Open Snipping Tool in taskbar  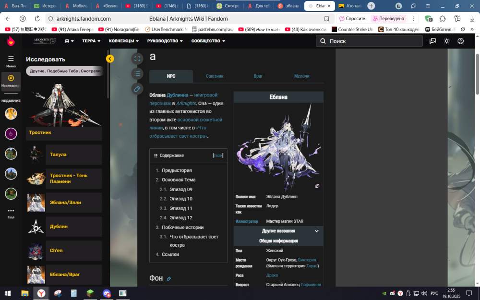58,293
